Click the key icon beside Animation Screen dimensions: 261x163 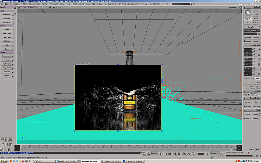222,155
